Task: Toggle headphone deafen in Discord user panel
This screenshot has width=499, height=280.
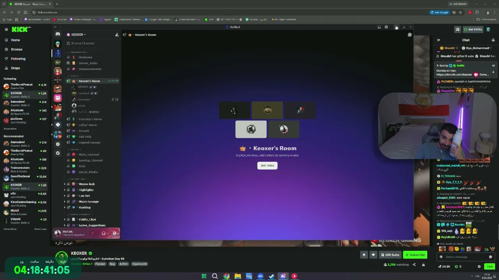Action: [x=103, y=233]
